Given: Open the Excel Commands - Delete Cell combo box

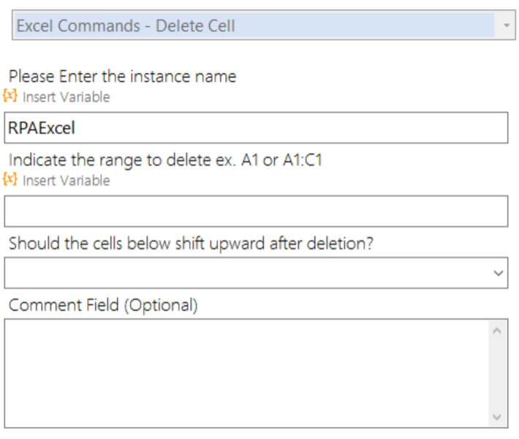Looking at the screenshot, I should coord(263,25).
